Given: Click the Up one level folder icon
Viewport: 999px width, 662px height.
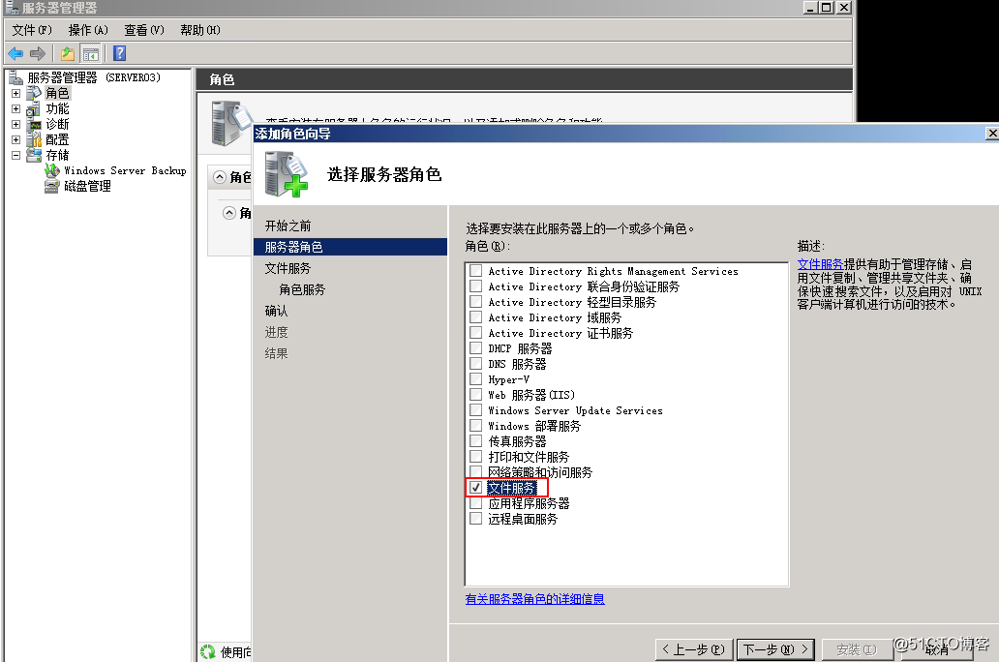Looking at the screenshot, I should click(68, 53).
